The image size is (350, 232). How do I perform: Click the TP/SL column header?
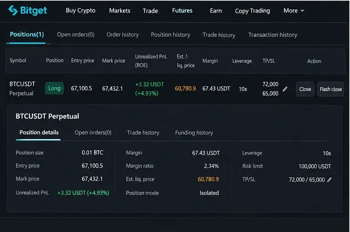coord(269,61)
